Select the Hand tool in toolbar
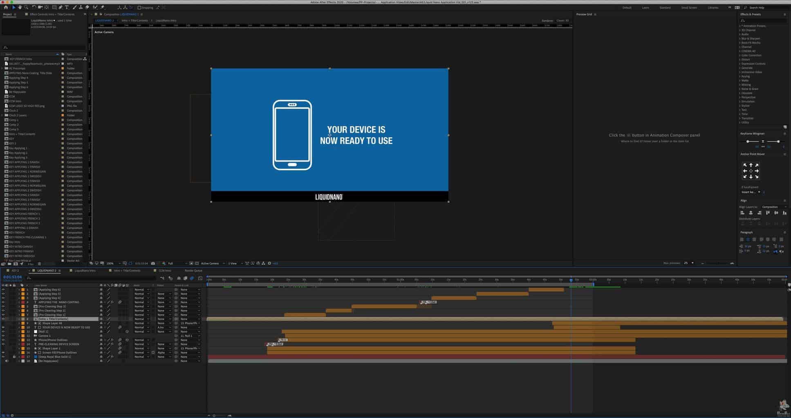Screen dimensions: 791x418 tap(20, 7)
